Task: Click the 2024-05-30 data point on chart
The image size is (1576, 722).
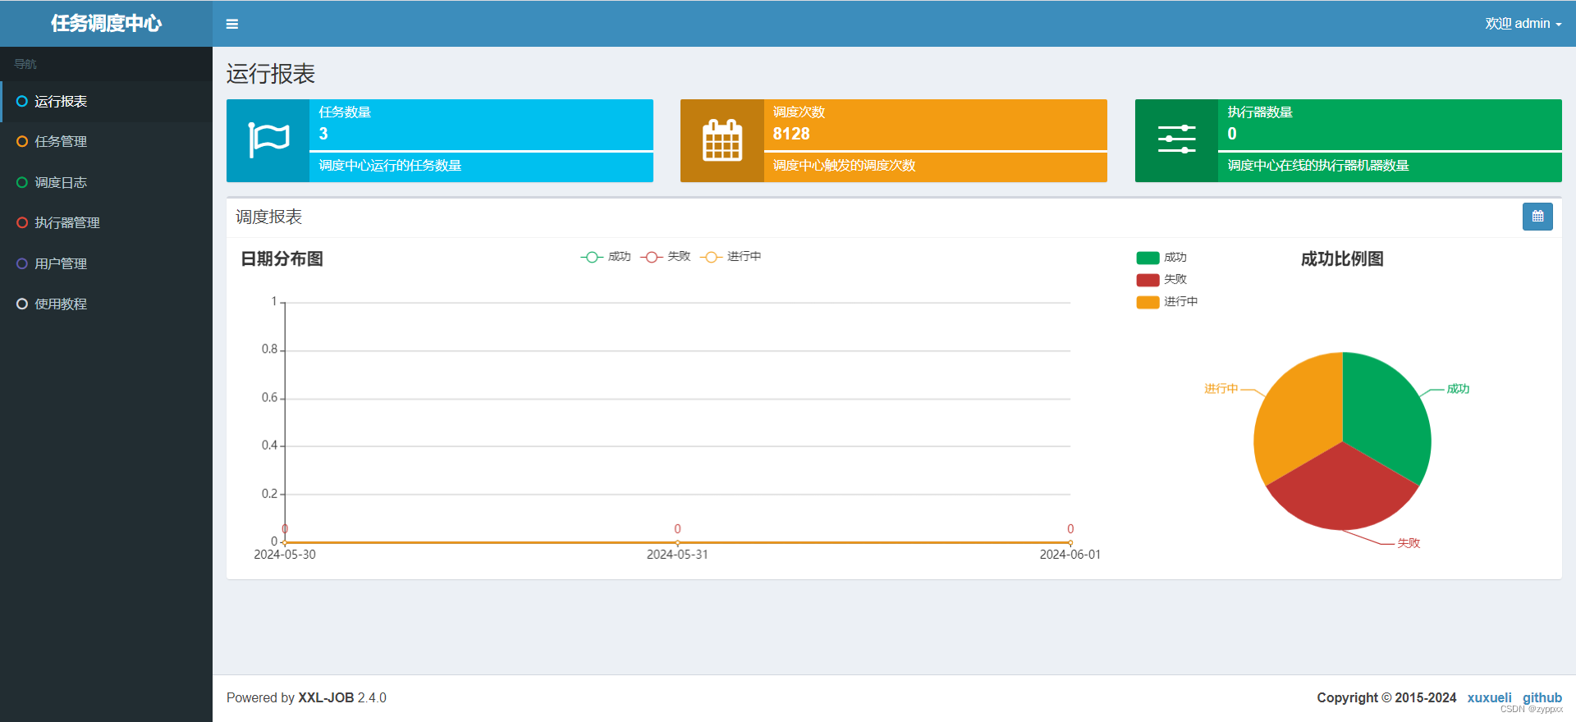Action: 285,542
